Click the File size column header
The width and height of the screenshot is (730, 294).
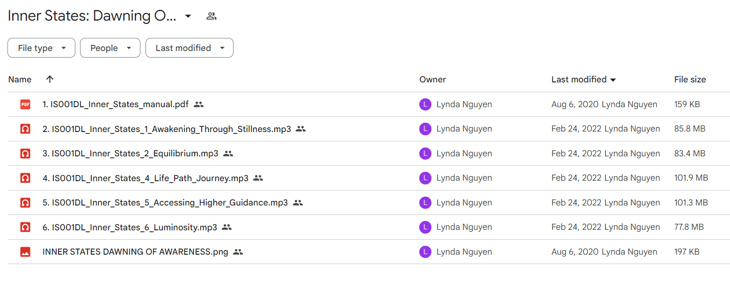690,80
